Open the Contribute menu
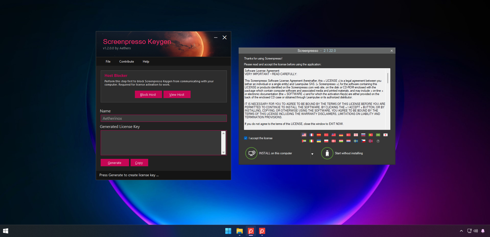 [126, 62]
